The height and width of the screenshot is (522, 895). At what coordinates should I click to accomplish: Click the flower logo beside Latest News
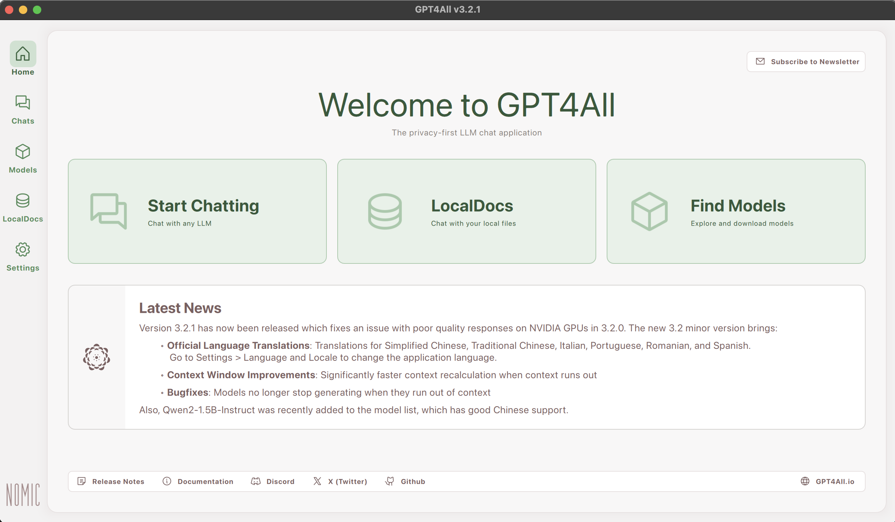click(x=97, y=357)
